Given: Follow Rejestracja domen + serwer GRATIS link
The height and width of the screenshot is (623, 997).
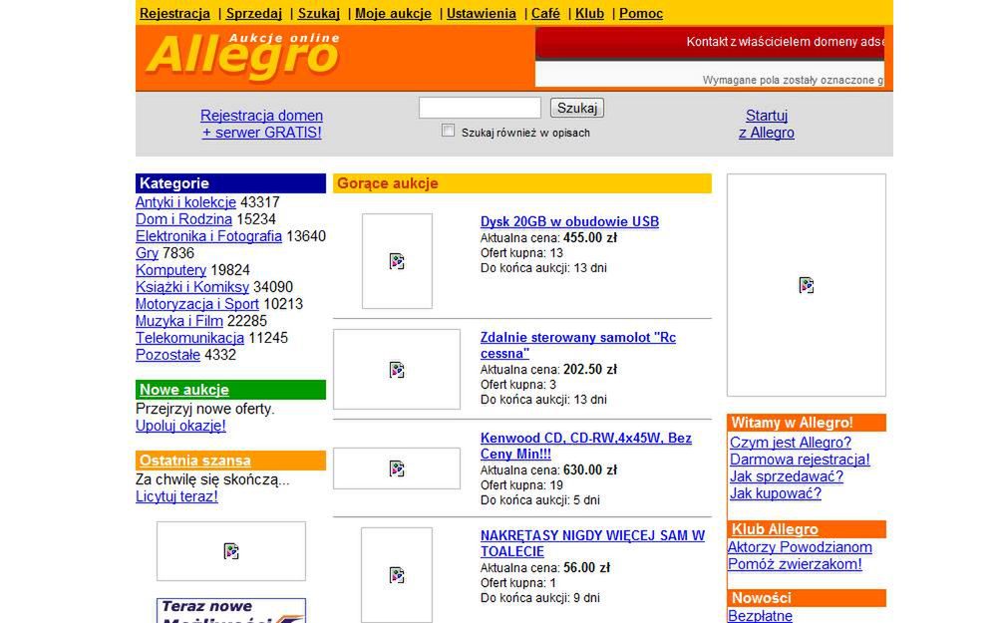Looking at the screenshot, I should coord(261,124).
